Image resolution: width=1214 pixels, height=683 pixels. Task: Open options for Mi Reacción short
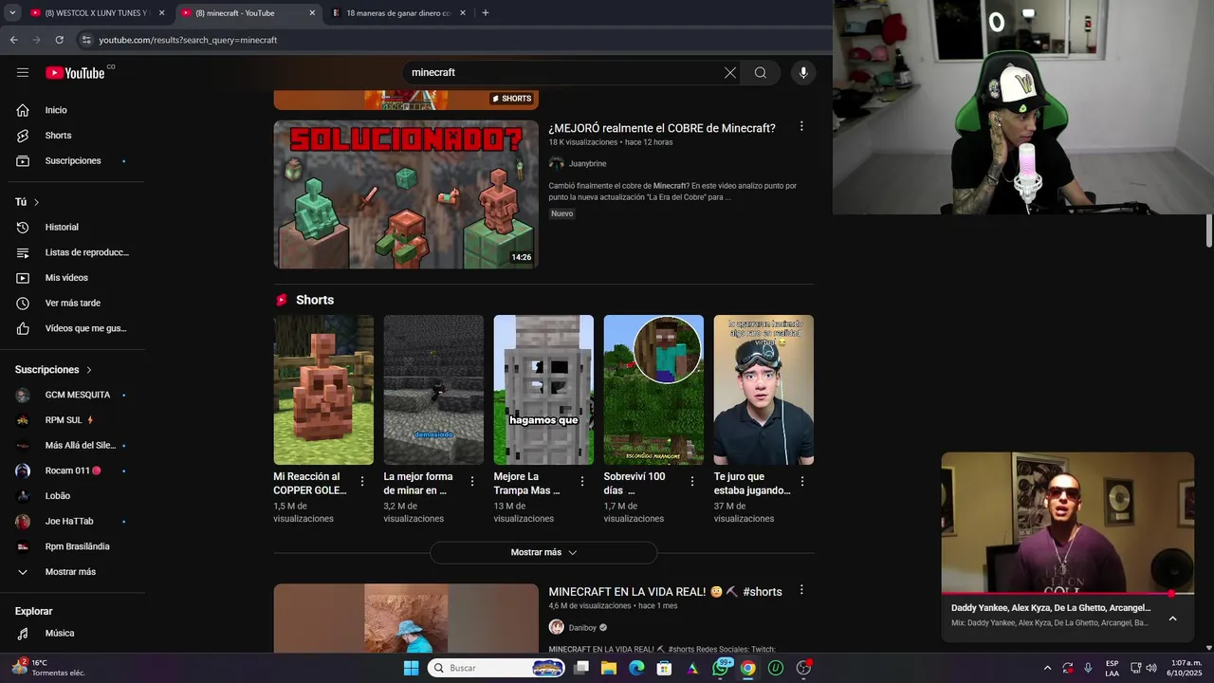point(362,482)
